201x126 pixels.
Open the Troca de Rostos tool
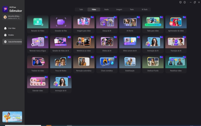click(61, 64)
